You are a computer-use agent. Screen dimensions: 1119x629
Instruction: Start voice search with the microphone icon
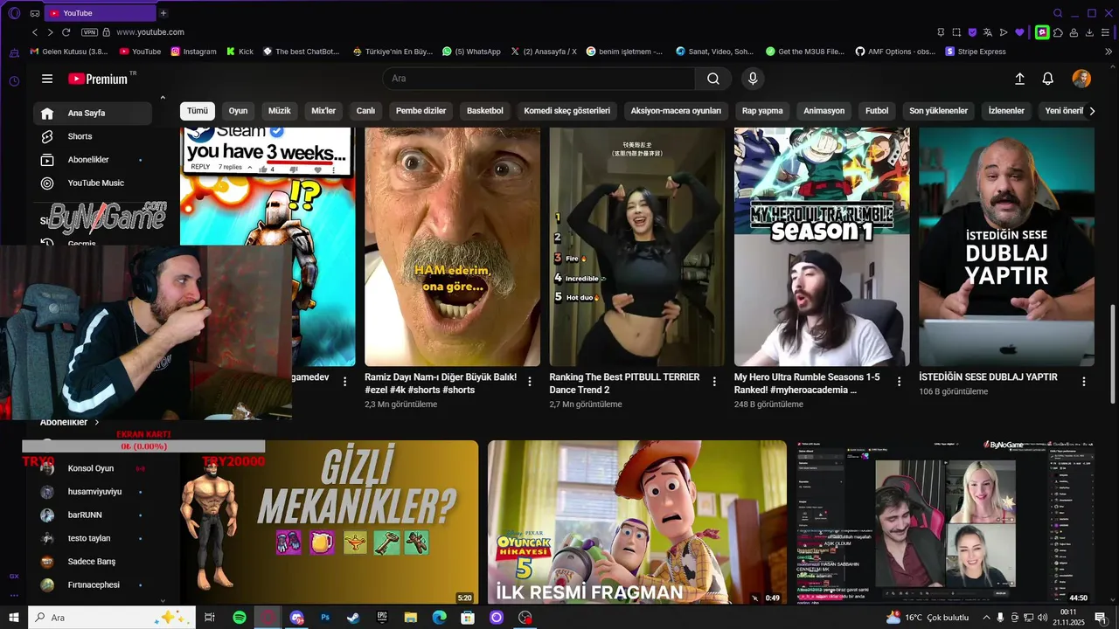tap(753, 79)
